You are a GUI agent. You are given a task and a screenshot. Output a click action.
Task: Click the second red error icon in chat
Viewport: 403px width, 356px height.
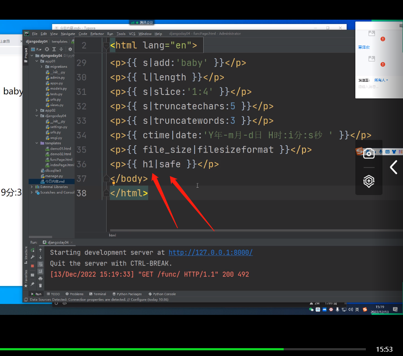383,64
